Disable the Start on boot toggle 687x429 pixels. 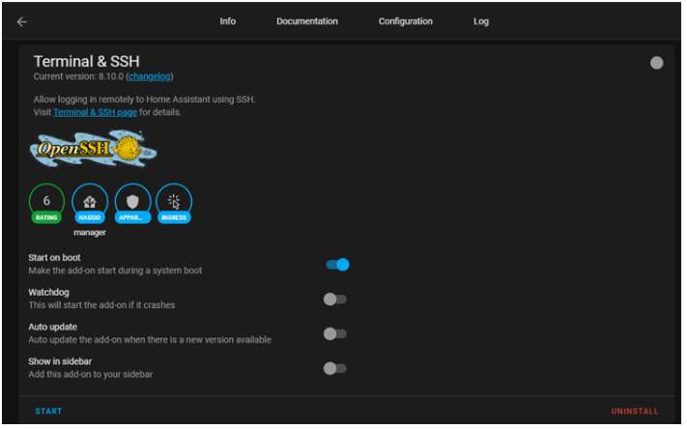336,265
